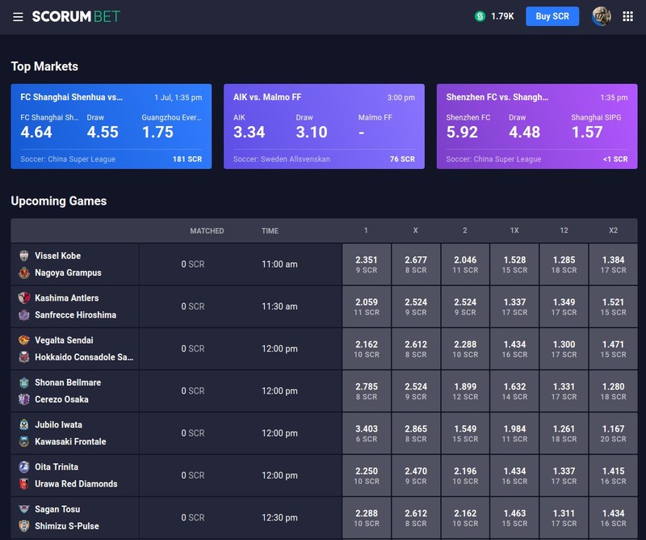646x540 pixels.
Task: Bet on Vissel Kobe win at 2.351
Action: pos(367,264)
